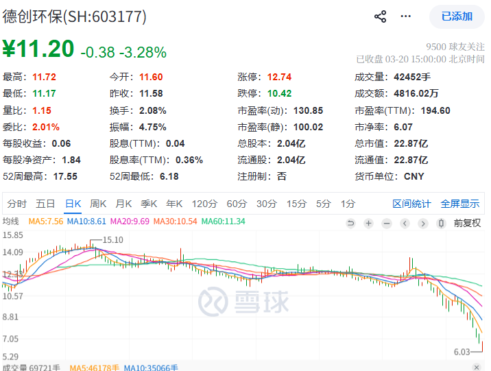Image resolution: width=491 pixels, height=371 pixels.
Task: Select the 年K chart tab
Action: pyautogui.click(x=174, y=204)
